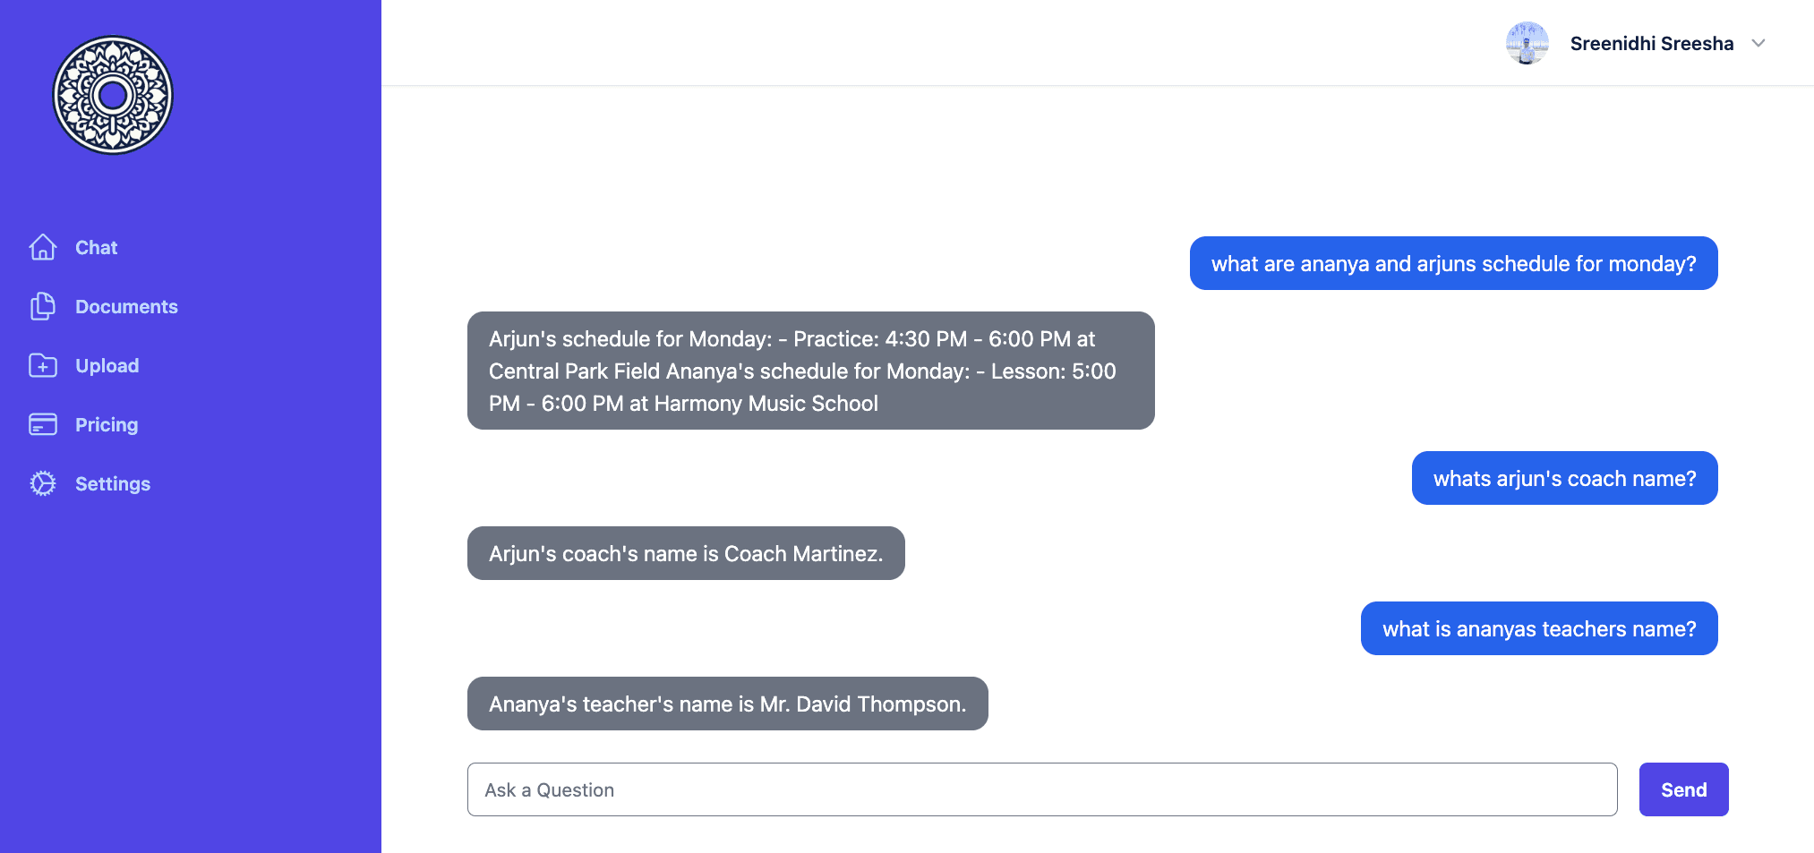Screen dimensions: 1814x853
Task: Click the Settings gear icon
Action: [x=43, y=483]
